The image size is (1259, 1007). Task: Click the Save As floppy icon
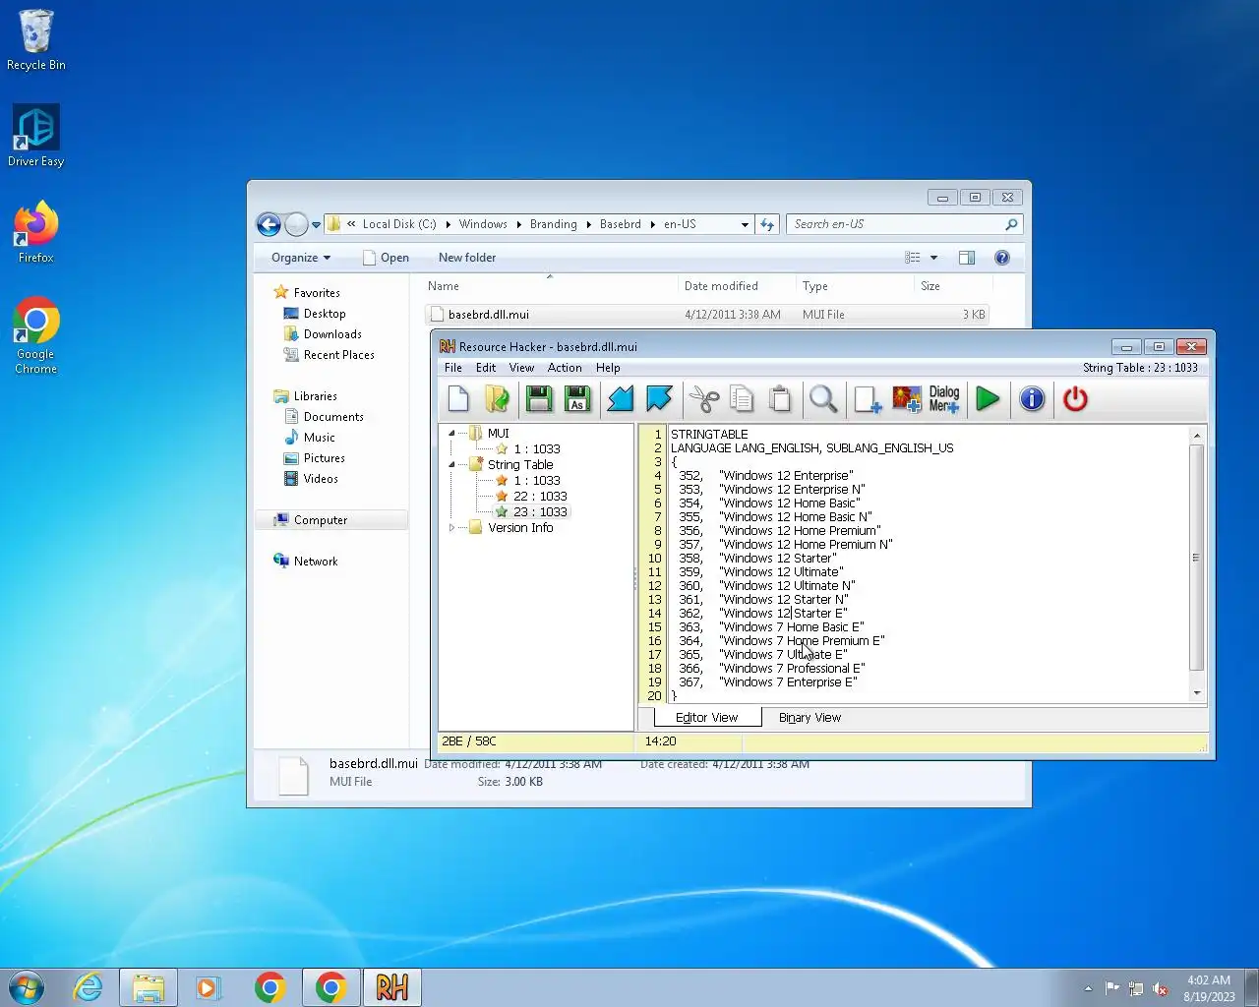click(577, 399)
